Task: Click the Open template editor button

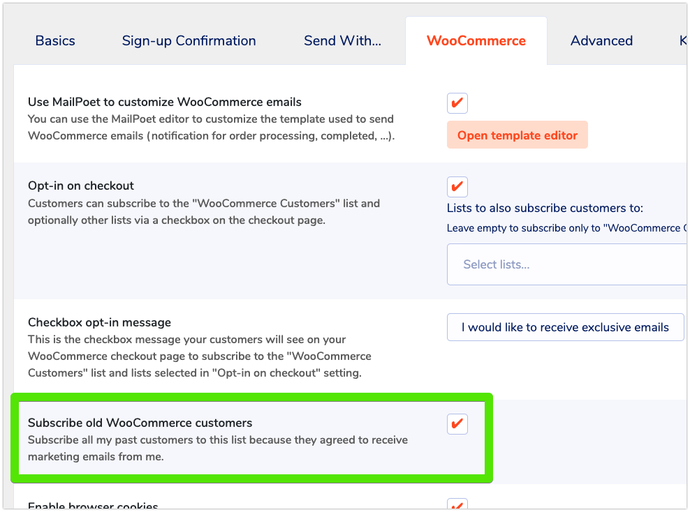Action: click(517, 135)
